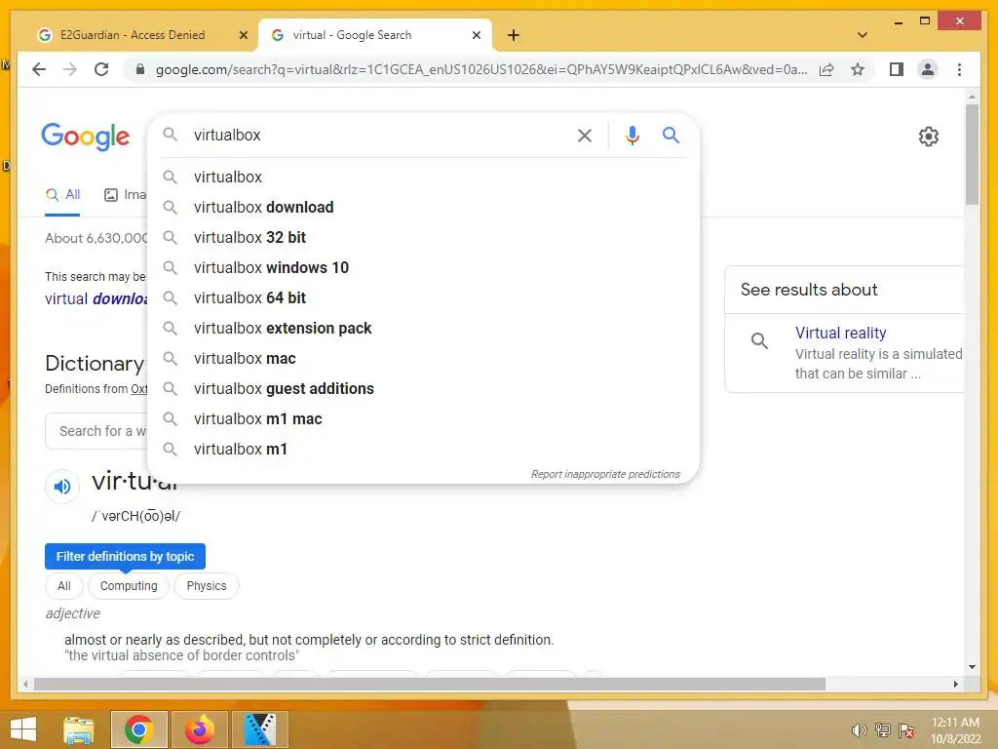Open the Virtual reality result link
The width and height of the screenshot is (998, 749).
point(840,333)
